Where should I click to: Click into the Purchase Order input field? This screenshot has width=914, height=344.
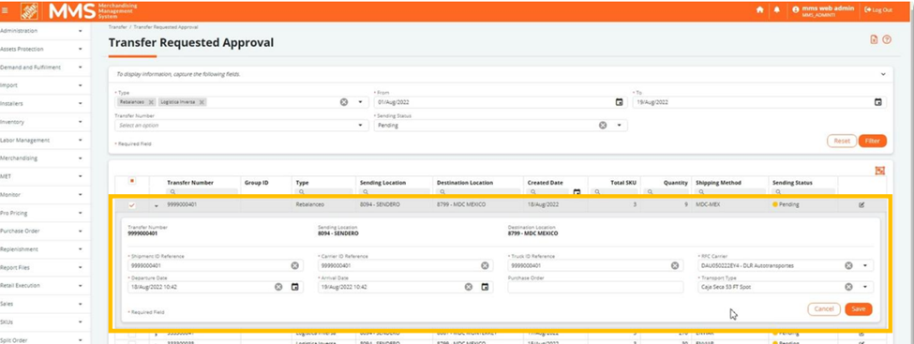tap(595, 287)
